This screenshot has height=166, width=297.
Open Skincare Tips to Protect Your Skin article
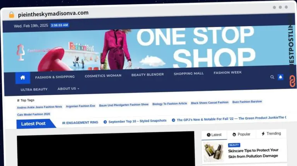click(x=253, y=153)
